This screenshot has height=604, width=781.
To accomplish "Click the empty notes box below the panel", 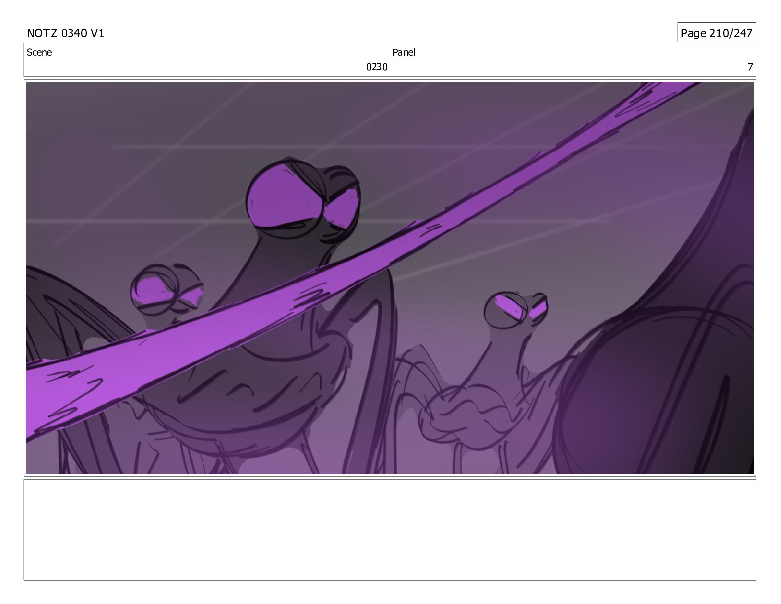I will tap(390, 529).
